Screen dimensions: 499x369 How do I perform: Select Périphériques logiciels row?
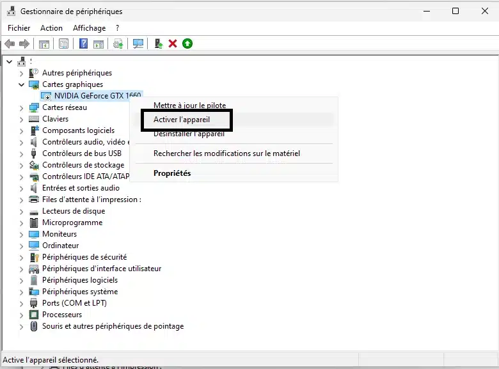click(80, 280)
